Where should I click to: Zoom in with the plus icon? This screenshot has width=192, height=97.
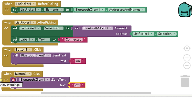[187, 58]
